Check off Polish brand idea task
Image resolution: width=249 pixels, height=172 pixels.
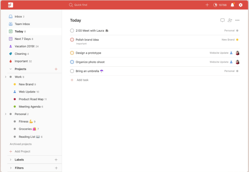click(72, 40)
